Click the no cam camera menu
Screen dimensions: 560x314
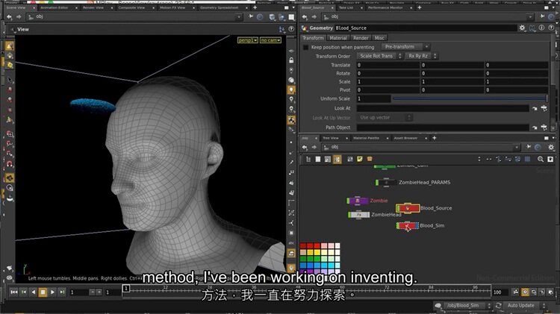click(x=269, y=40)
